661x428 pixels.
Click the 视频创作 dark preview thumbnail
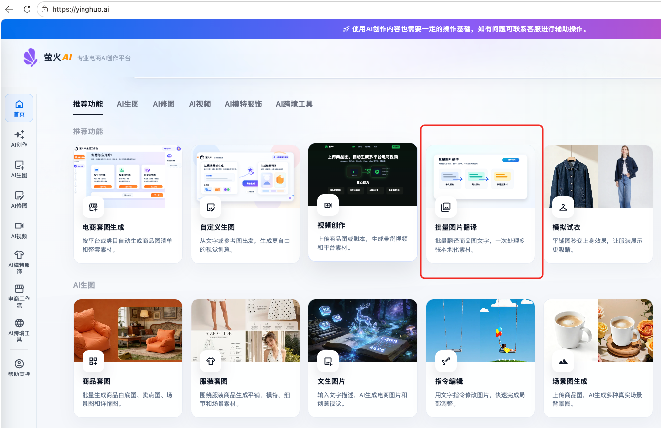363,175
